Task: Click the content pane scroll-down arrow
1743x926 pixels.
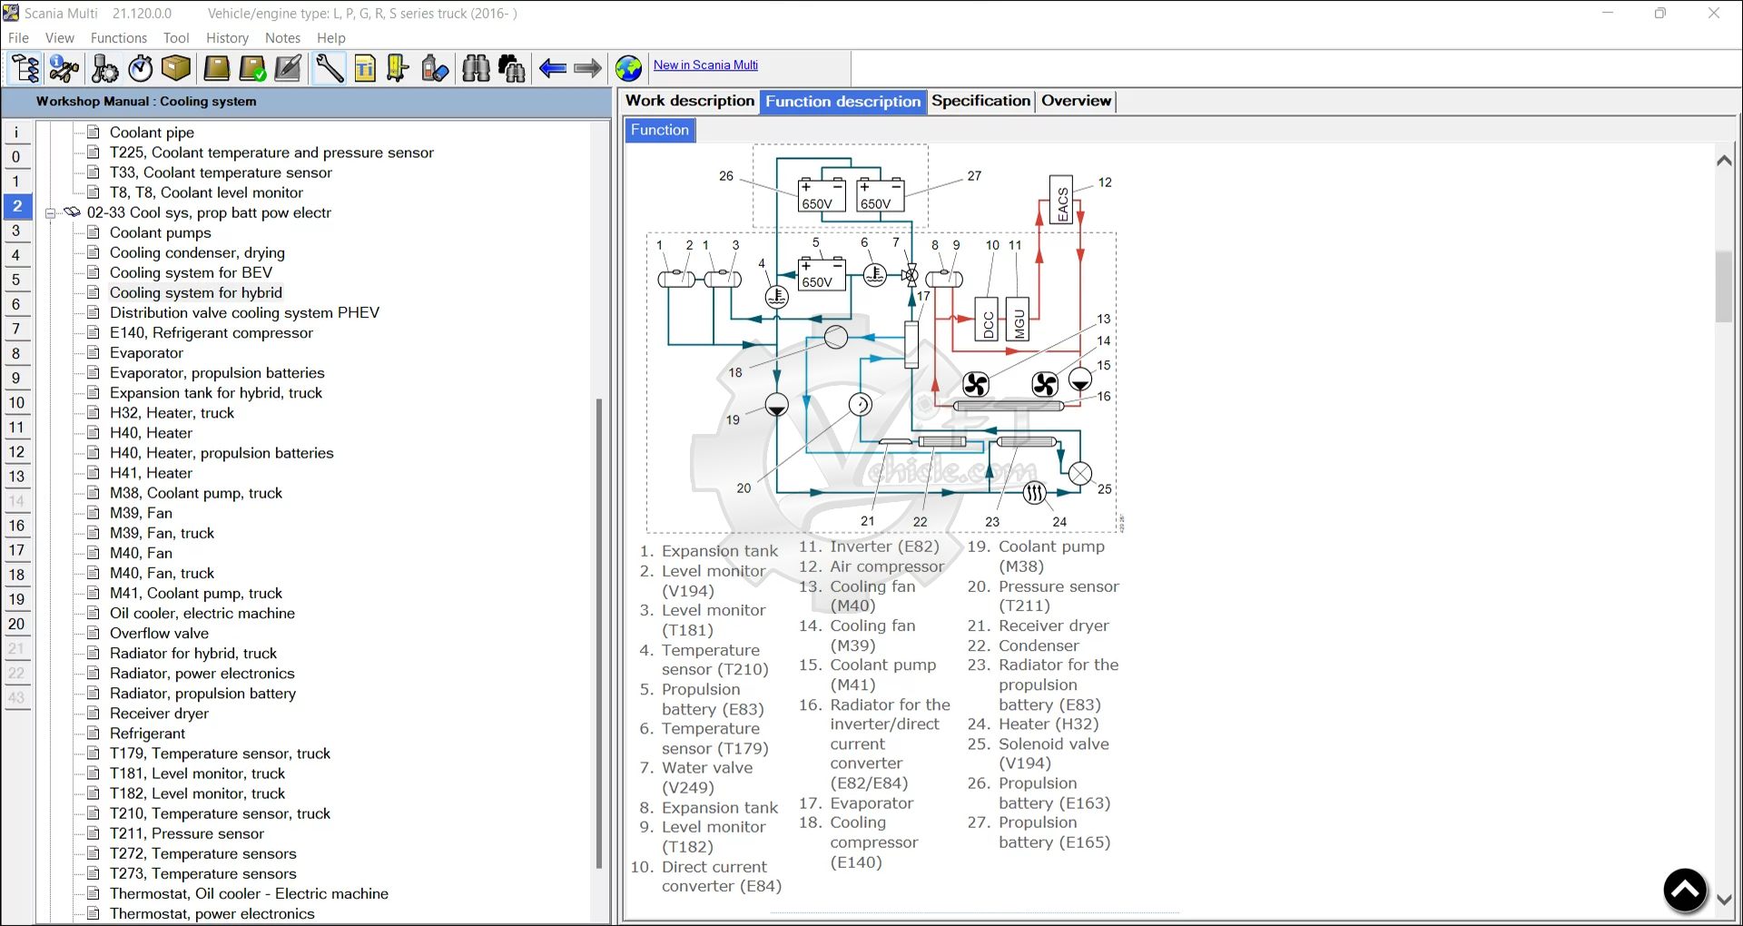Action: [x=1725, y=900]
